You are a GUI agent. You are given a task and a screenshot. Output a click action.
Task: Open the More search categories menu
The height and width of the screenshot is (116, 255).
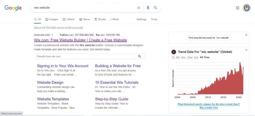(x=114, y=19)
